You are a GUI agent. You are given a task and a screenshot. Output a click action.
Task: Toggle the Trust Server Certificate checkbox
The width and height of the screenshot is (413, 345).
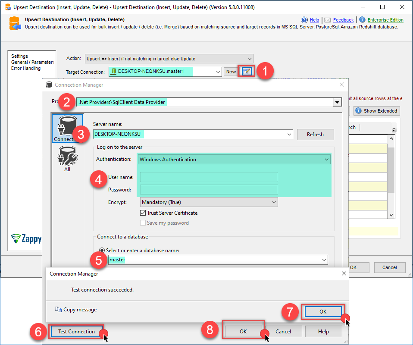(x=143, y=213)
